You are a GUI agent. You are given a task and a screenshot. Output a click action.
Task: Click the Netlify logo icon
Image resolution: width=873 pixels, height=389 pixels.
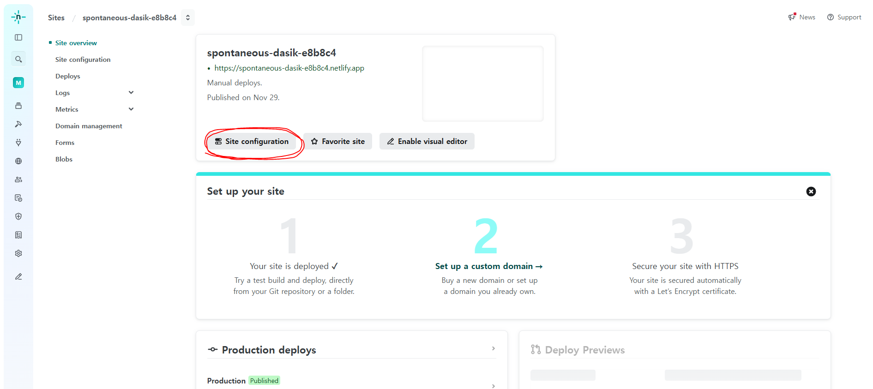click(x=18, y=17)
